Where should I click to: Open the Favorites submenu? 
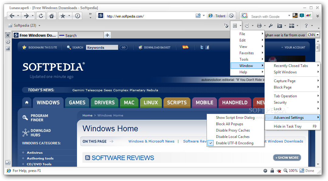[x=247, y=53]
